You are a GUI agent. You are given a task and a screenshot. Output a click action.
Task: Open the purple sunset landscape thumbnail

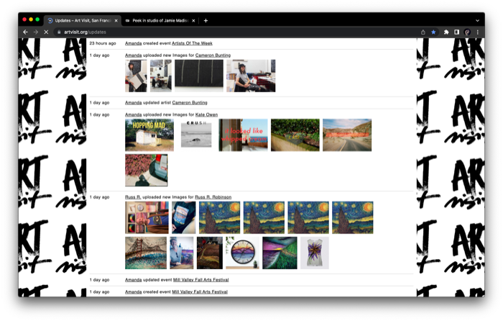280,253
